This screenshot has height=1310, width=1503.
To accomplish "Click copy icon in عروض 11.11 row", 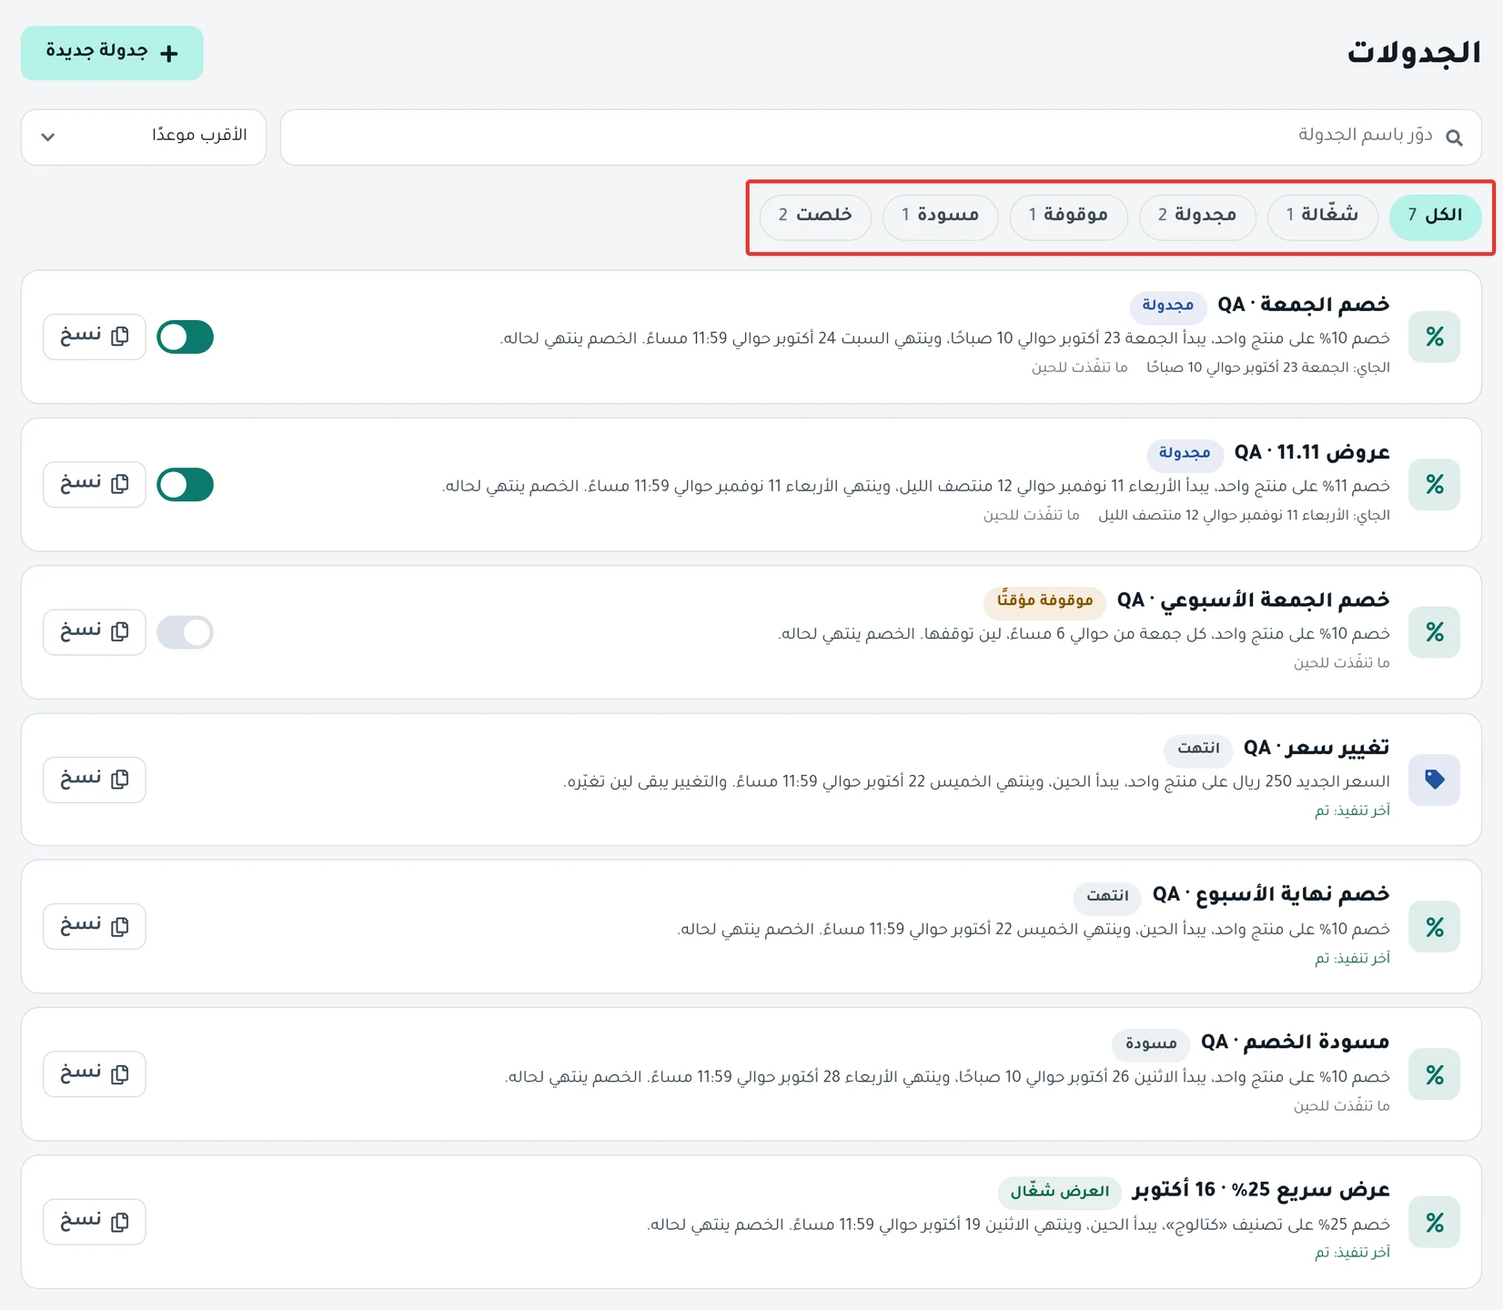I will (x=119, y=484).
